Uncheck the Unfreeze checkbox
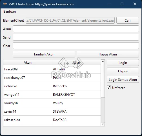 [x=109, y=88]
